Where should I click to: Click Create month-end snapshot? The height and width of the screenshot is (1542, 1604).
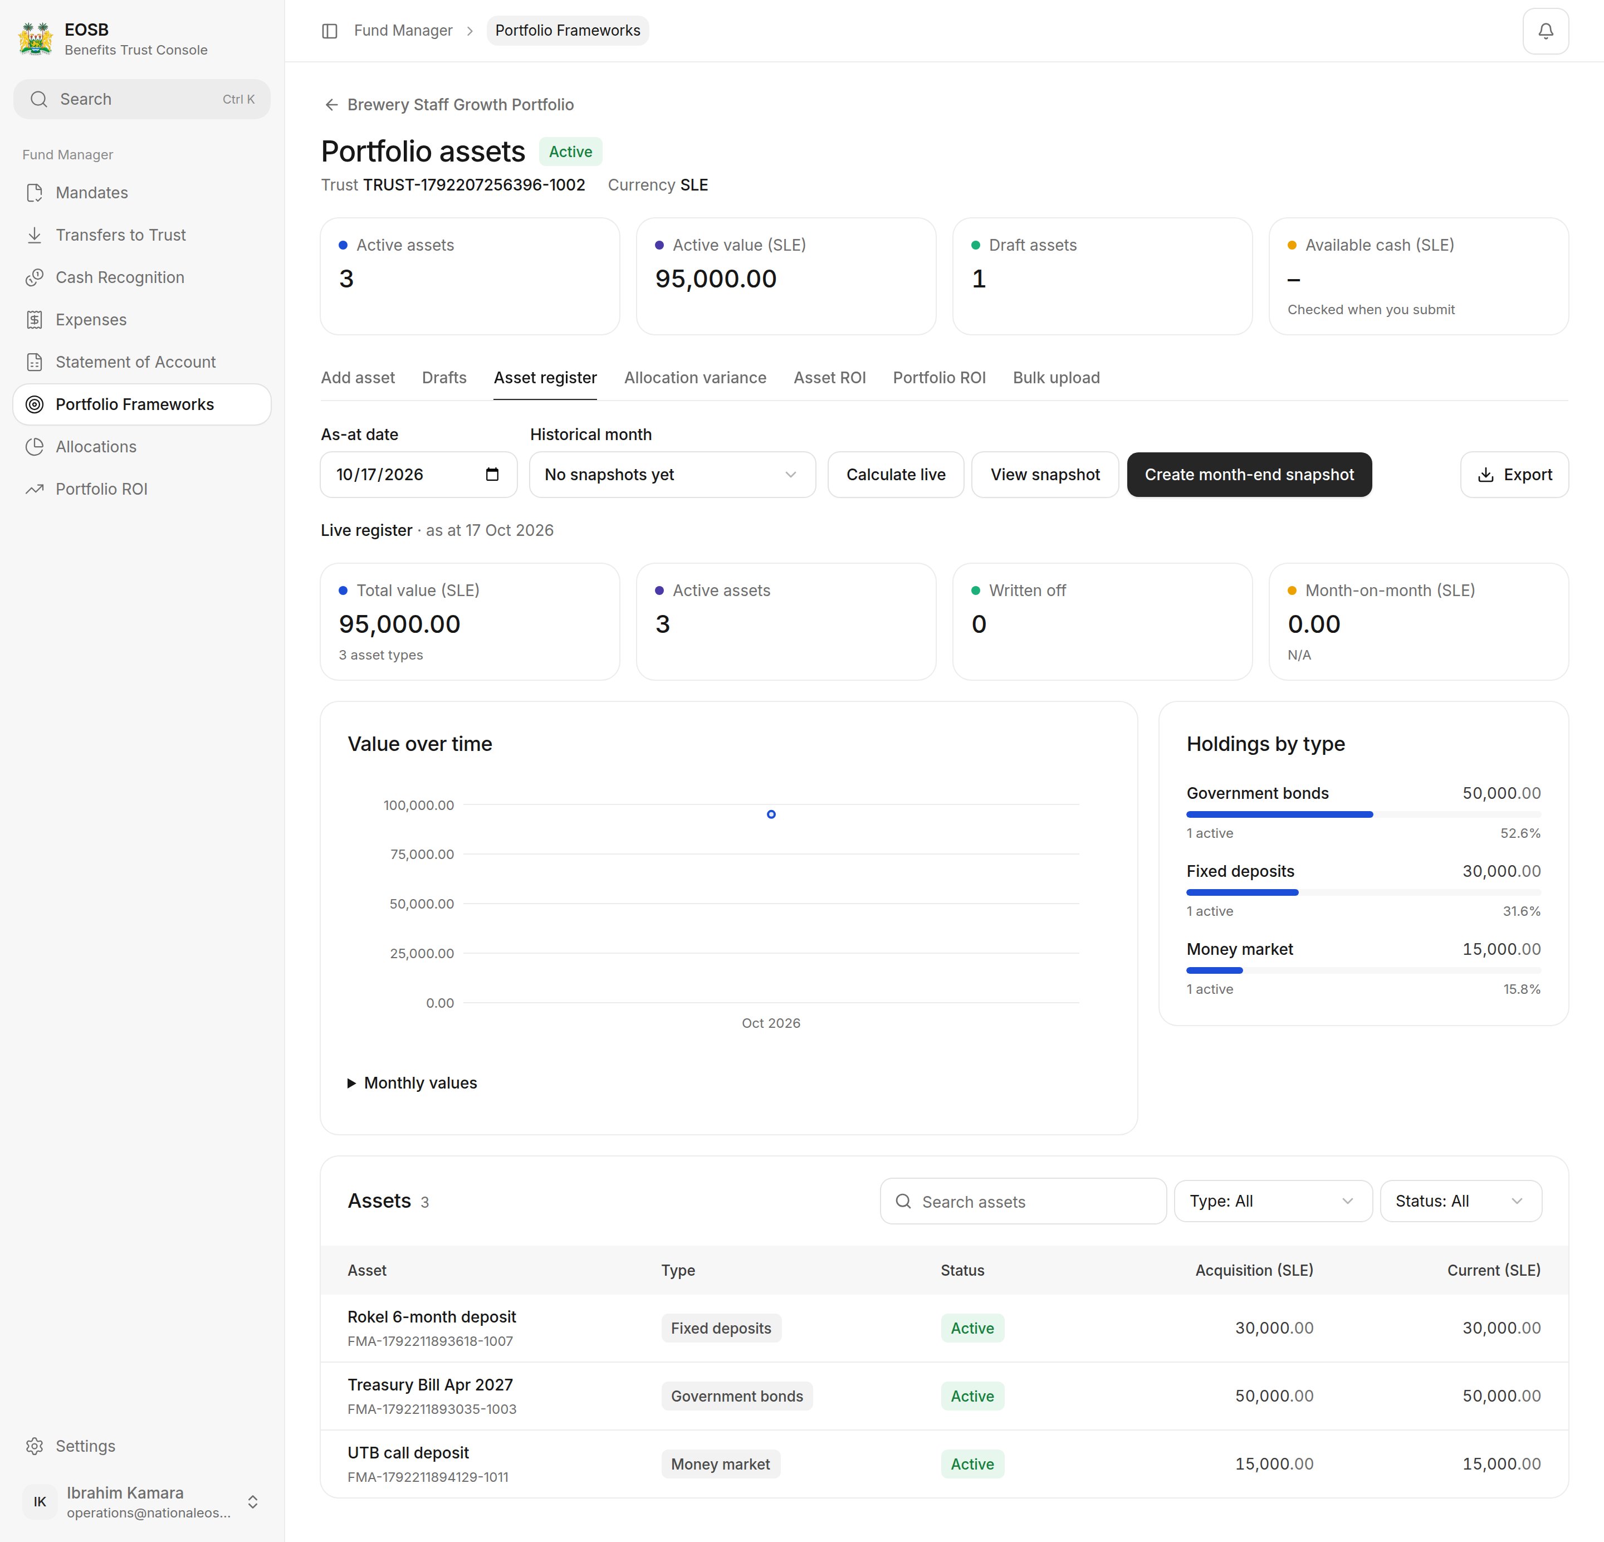1249,475
